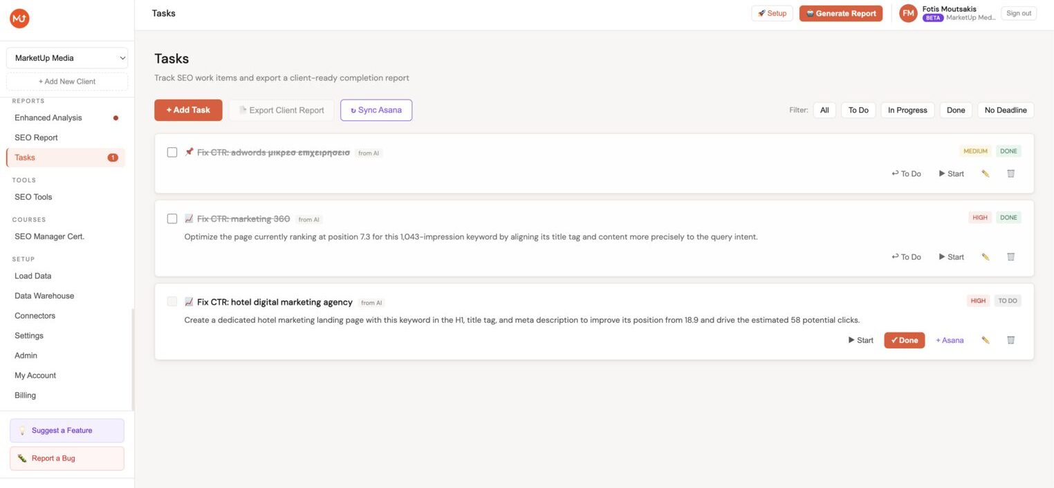Click MEDIUM priority tag on adwords task
1054x488 pixels.
pyautogui.click(x=975, y=151)
